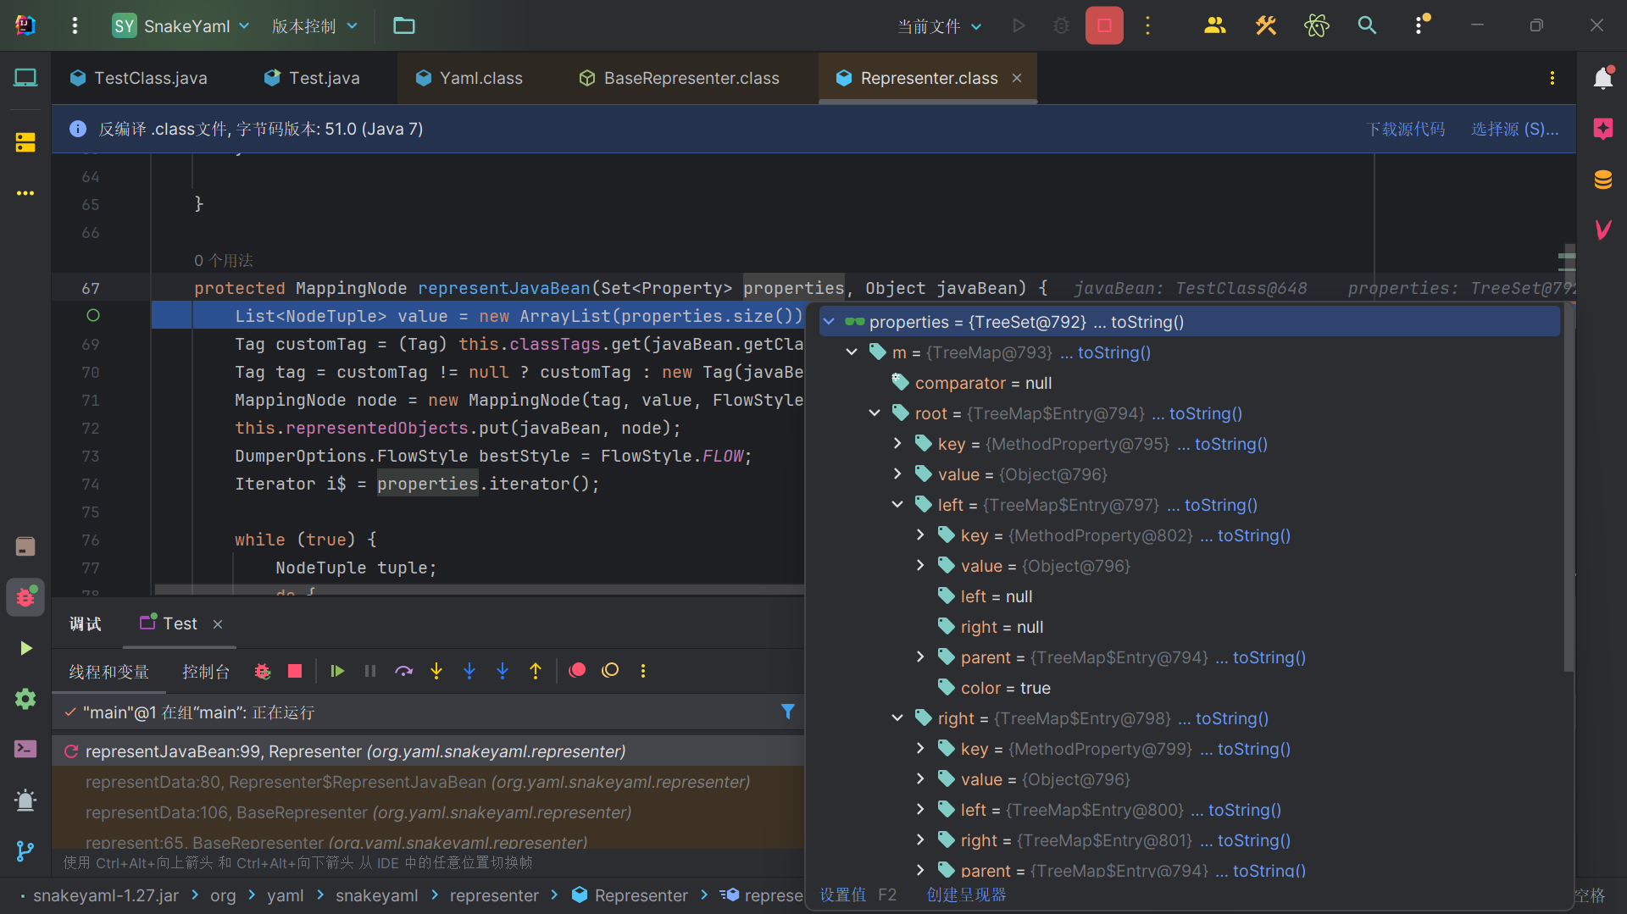Open 版本控制 version control dropdown
1627x914 pixels.
[314, 26]
